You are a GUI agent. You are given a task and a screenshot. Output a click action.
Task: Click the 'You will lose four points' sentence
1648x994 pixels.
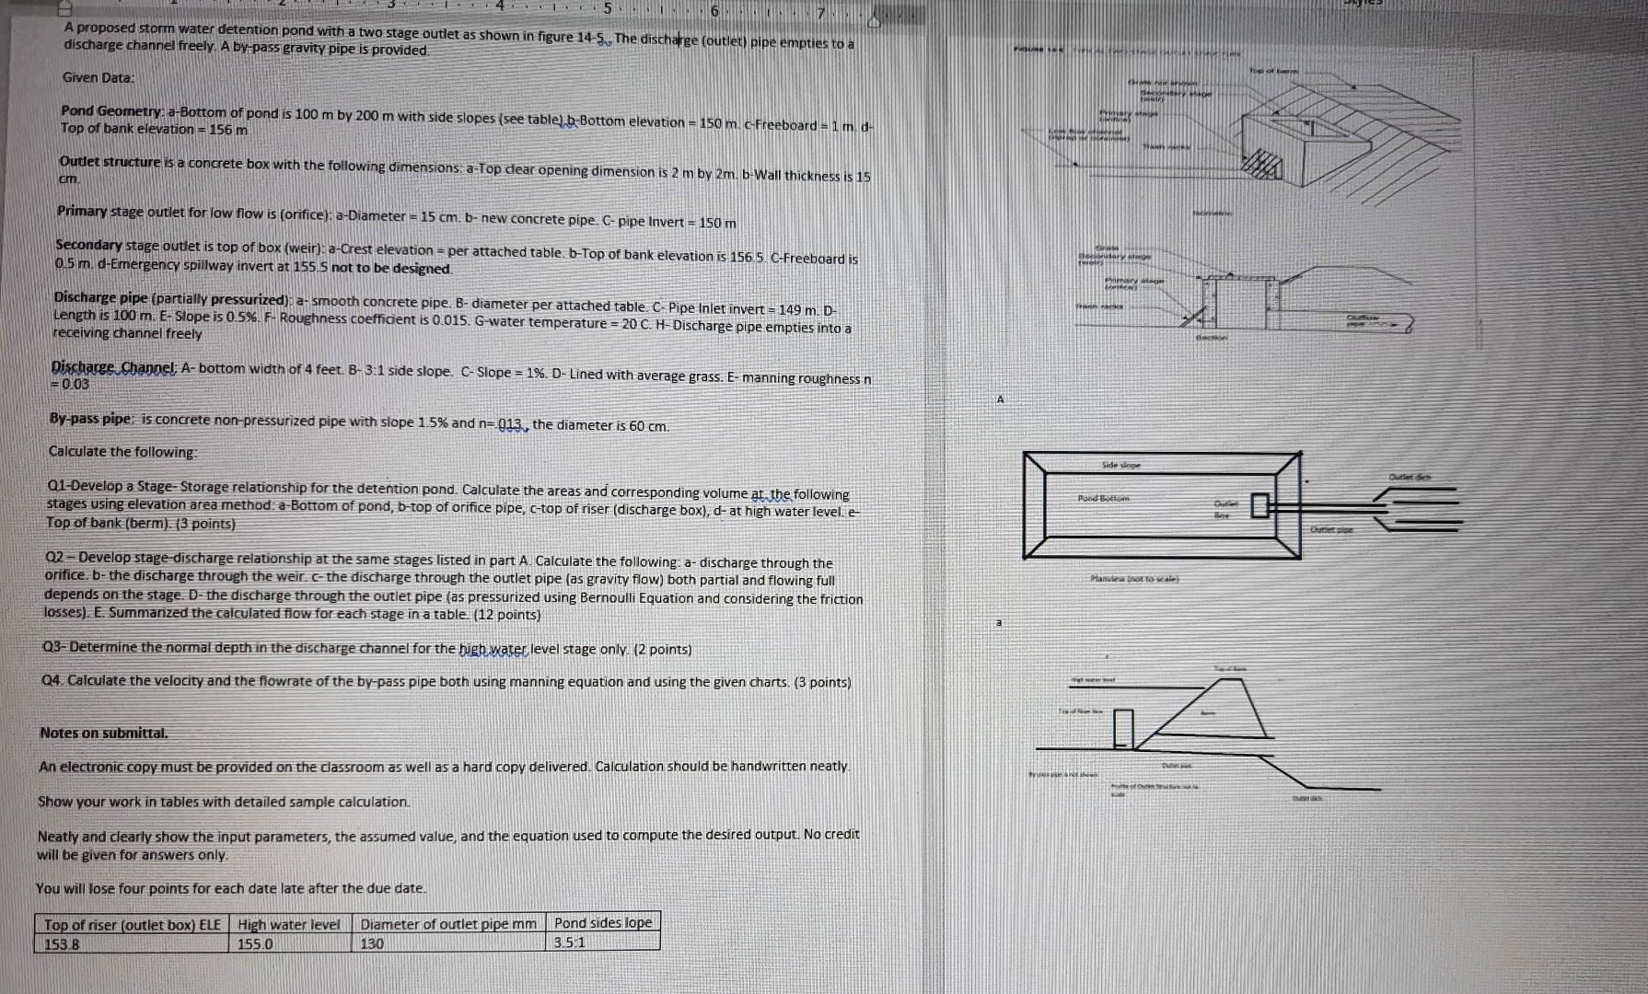pyautogui.click(x=231, y=888)
